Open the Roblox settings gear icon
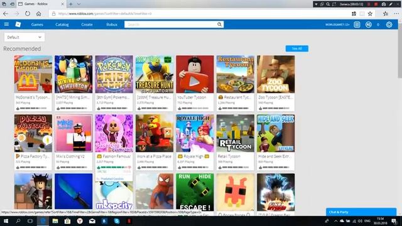 coord(389,24)
